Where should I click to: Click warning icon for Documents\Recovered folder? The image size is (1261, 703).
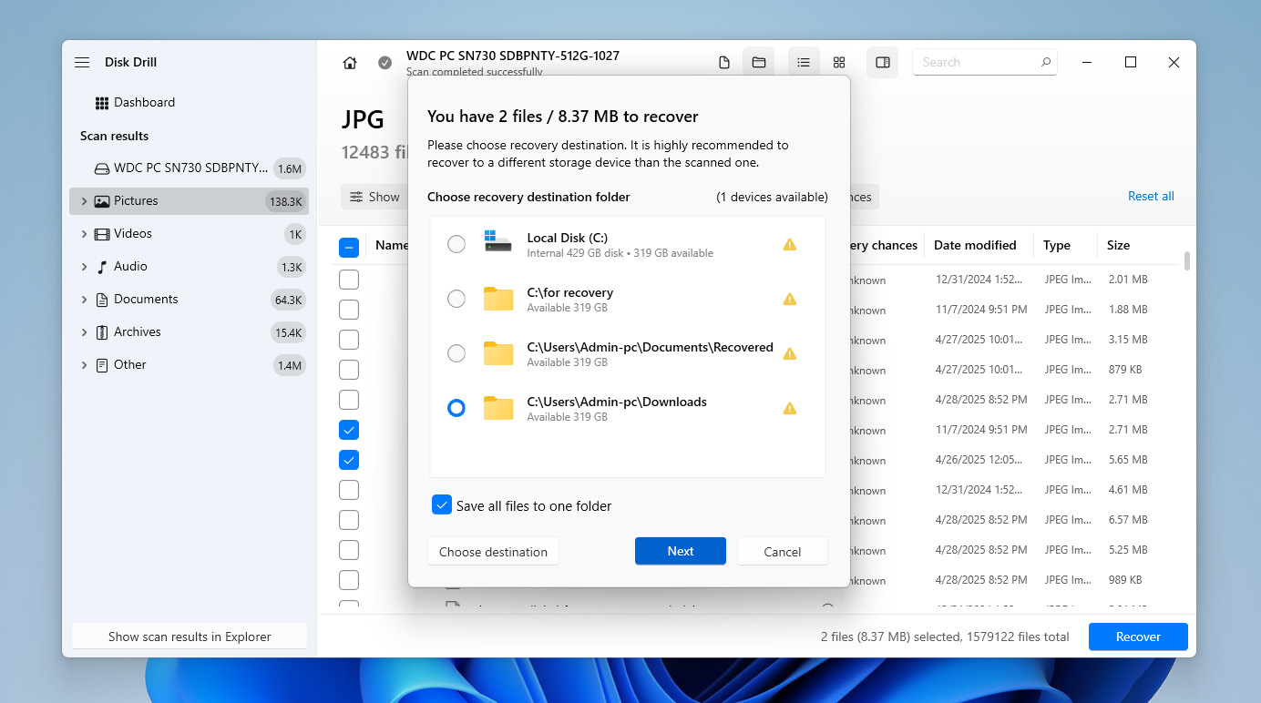[x=790, y=353]
